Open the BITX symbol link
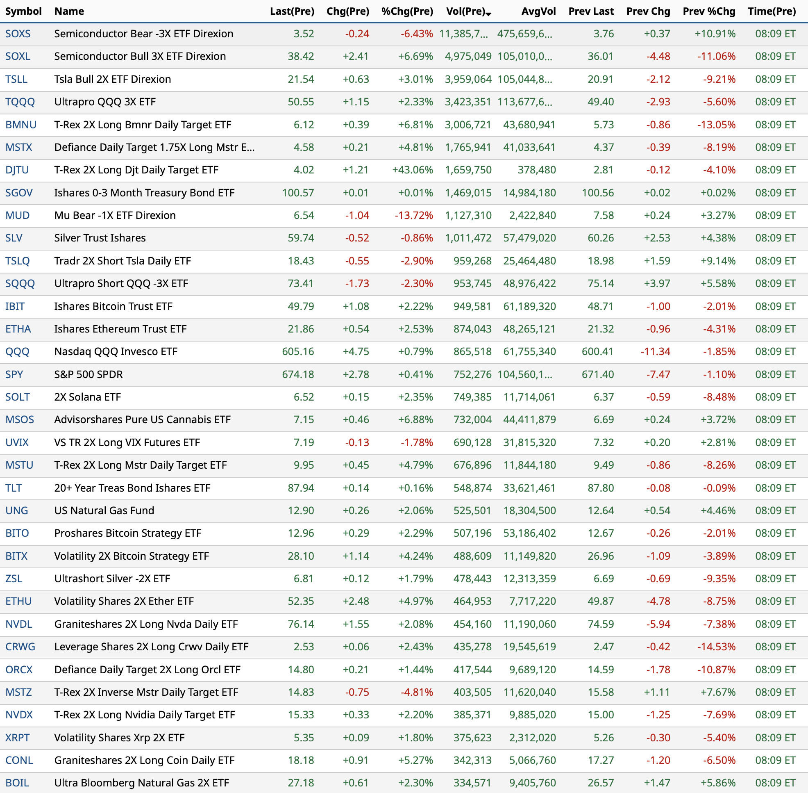808x793 pixels. 16,556
